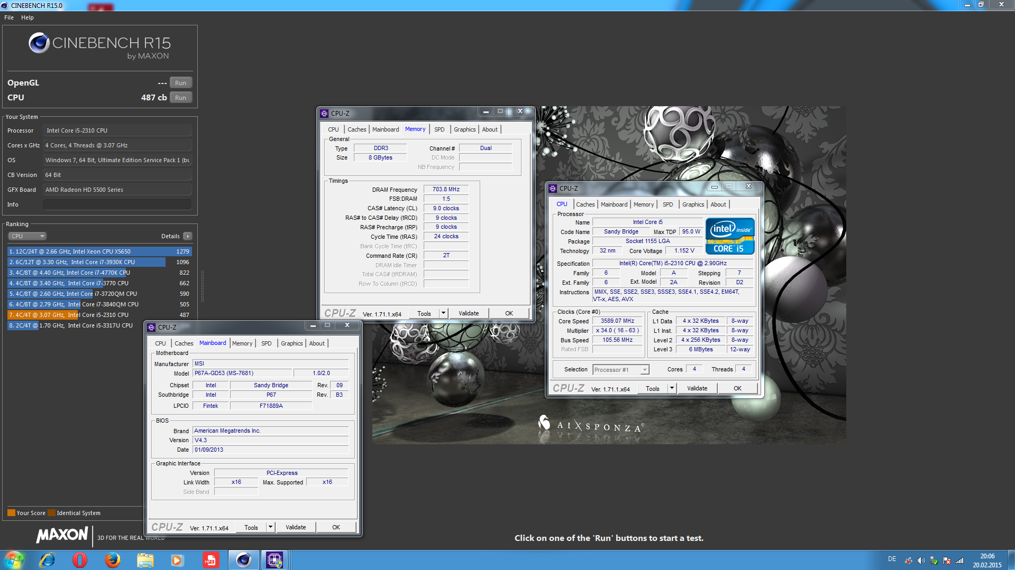
Task: Open the CPU ranking type dropdown
Action: [x=28, y=236]
